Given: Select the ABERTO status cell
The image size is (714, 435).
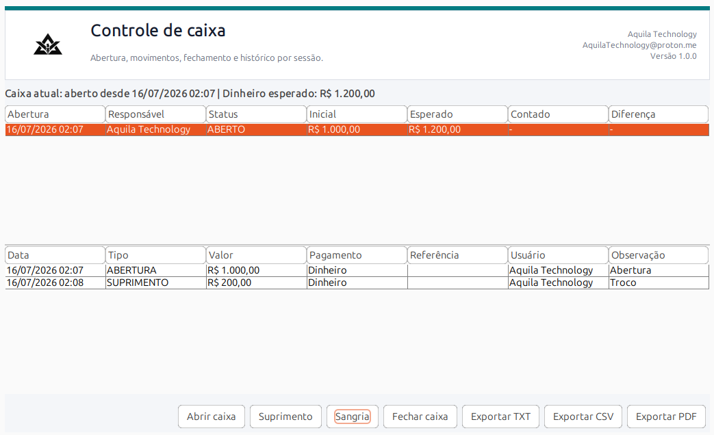Looking at the screenshot, I should (256, 130).
